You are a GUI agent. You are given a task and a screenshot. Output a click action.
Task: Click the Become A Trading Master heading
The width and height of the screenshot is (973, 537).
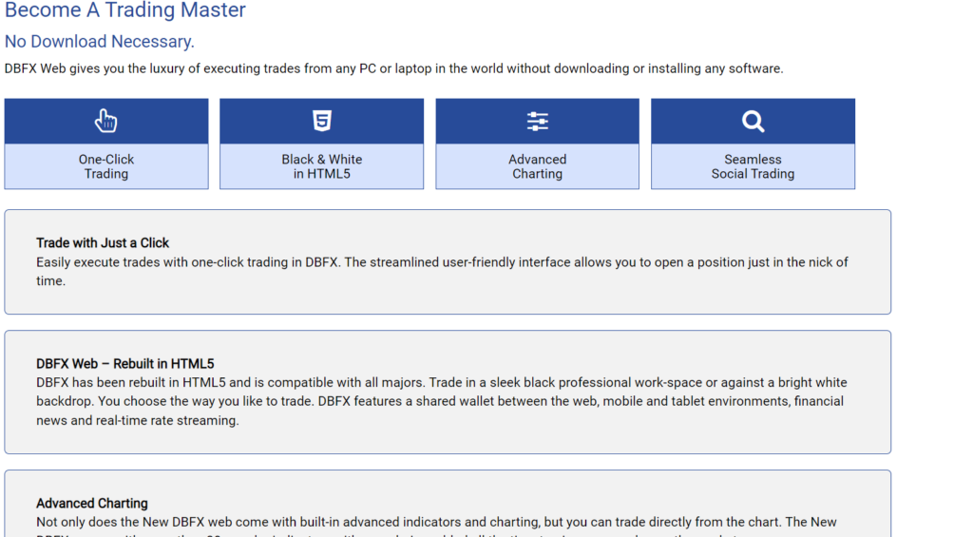(125, 10)
